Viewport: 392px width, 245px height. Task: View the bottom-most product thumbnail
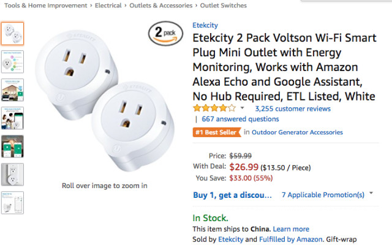pos(12,203)
